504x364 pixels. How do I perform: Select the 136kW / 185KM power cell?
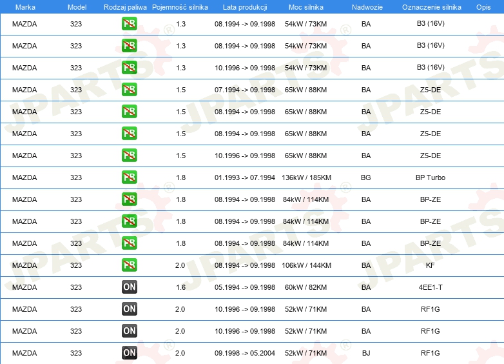coord(306,177)
